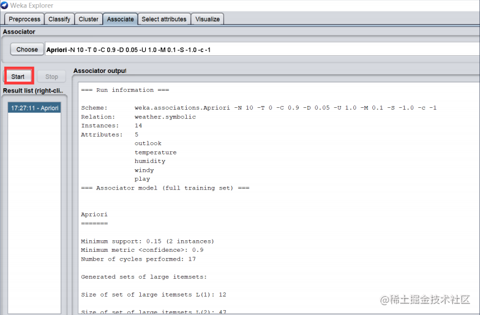Click the 'outlook' attribute name
The height and width of the screenshot is (315, 480).
pyautogui.click(x=148, y=143)
